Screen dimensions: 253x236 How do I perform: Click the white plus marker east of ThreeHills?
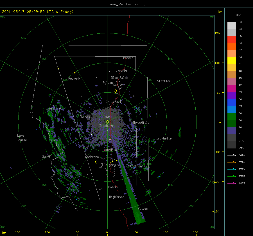159,113
